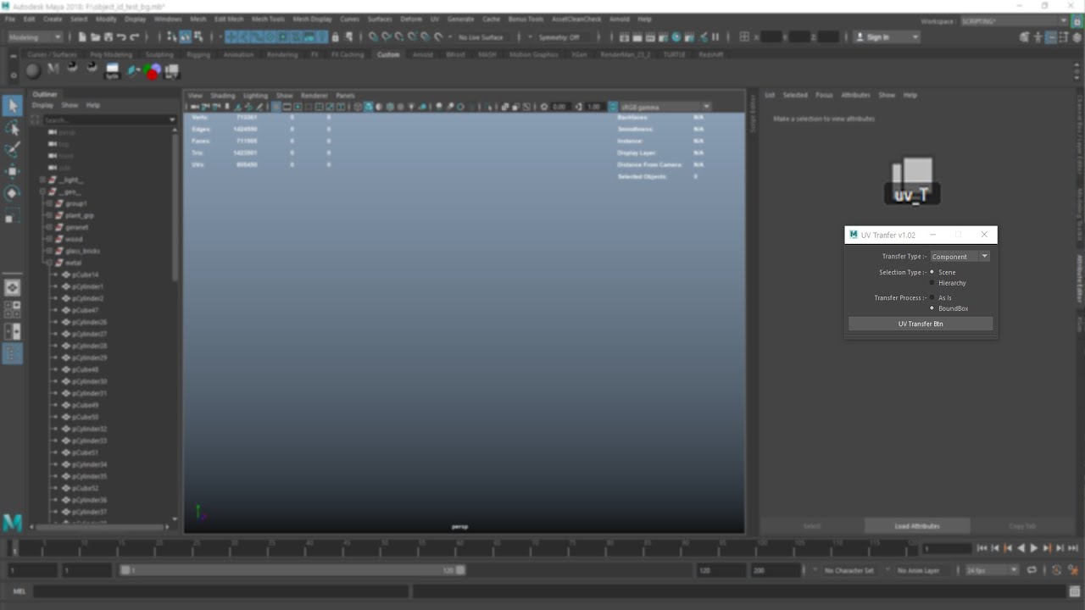Choose the Rotate tool in Tool Box
Viewport: 1085px width, 610px height.
[x=12, y=193]
